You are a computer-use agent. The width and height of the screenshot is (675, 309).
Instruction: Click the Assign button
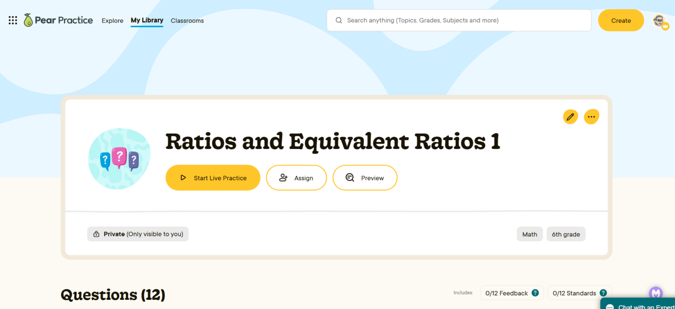click(296, 178)
